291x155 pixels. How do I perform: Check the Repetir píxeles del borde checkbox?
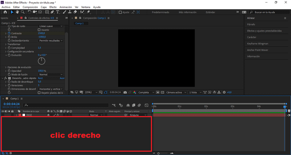point(39,93)
